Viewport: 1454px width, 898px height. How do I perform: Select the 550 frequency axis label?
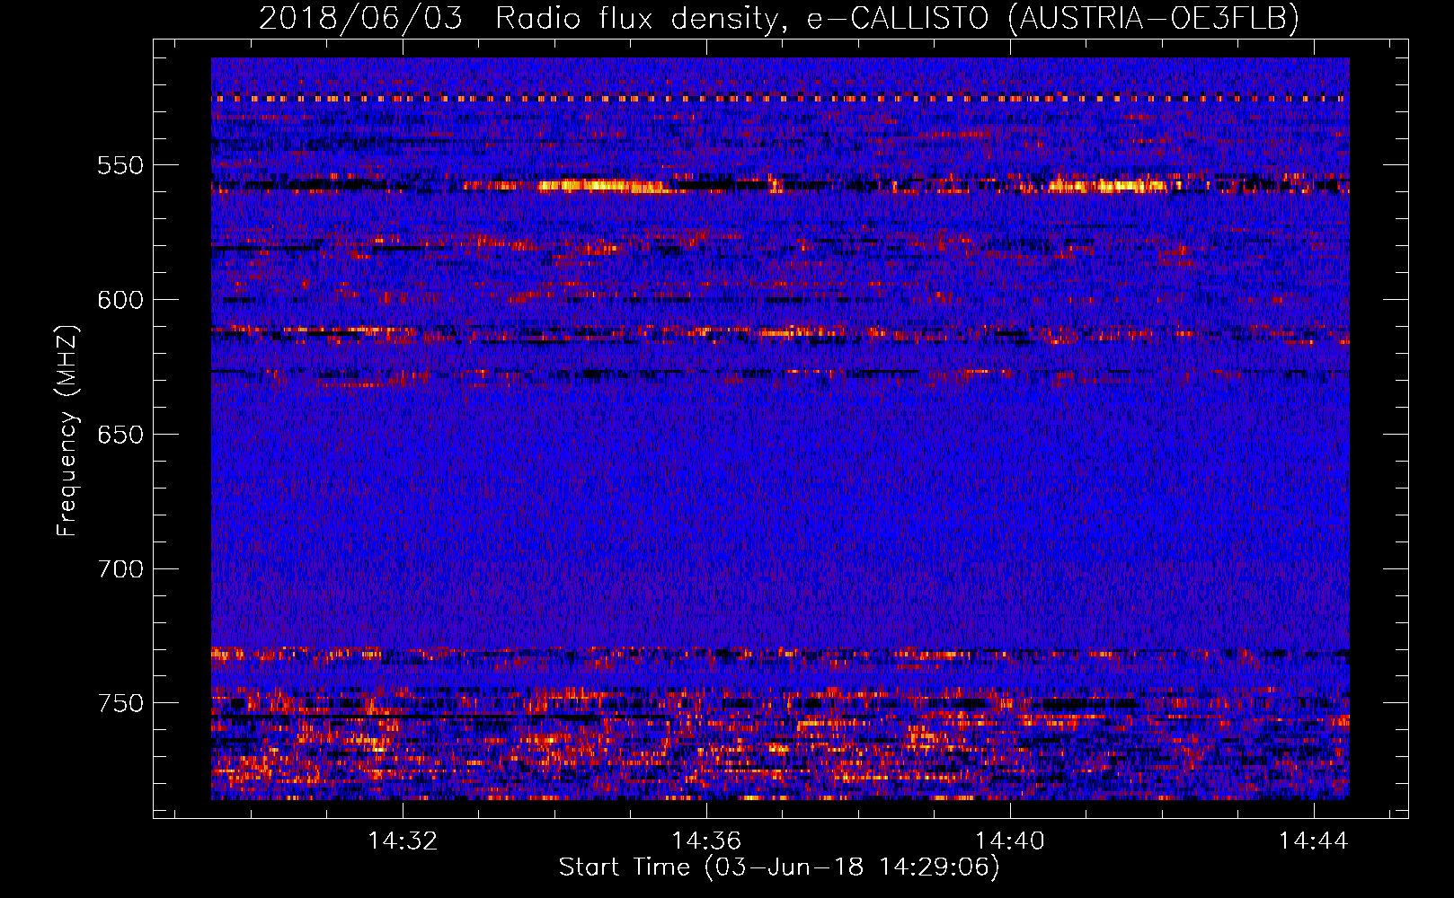[120, 165]
